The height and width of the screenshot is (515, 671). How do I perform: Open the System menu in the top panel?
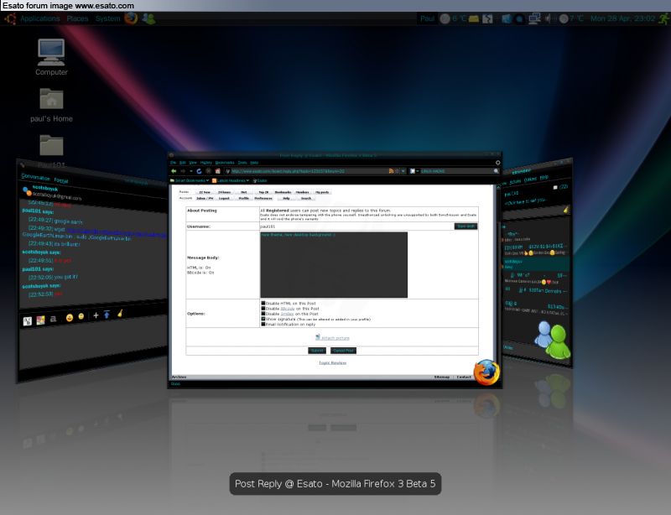coord(108,18)
